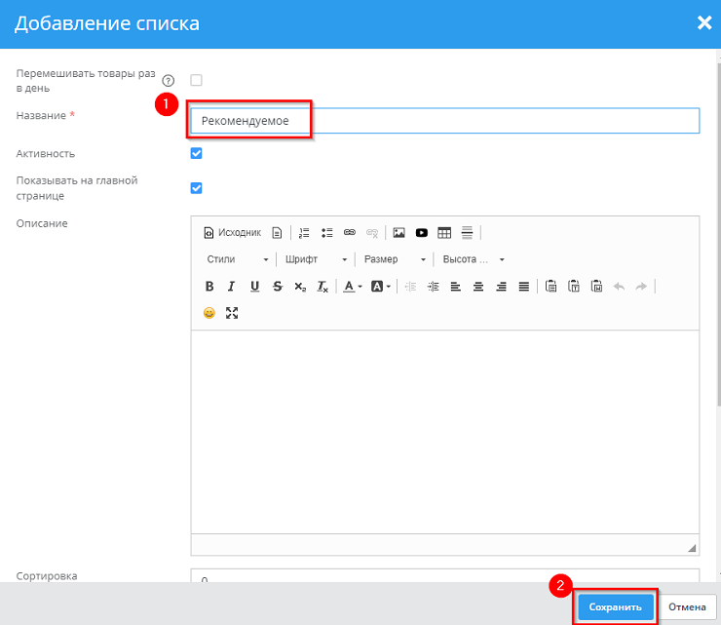Open the Стили dropdown
Viewport: 721px width, 625px height.
click(x=237, y=259)
